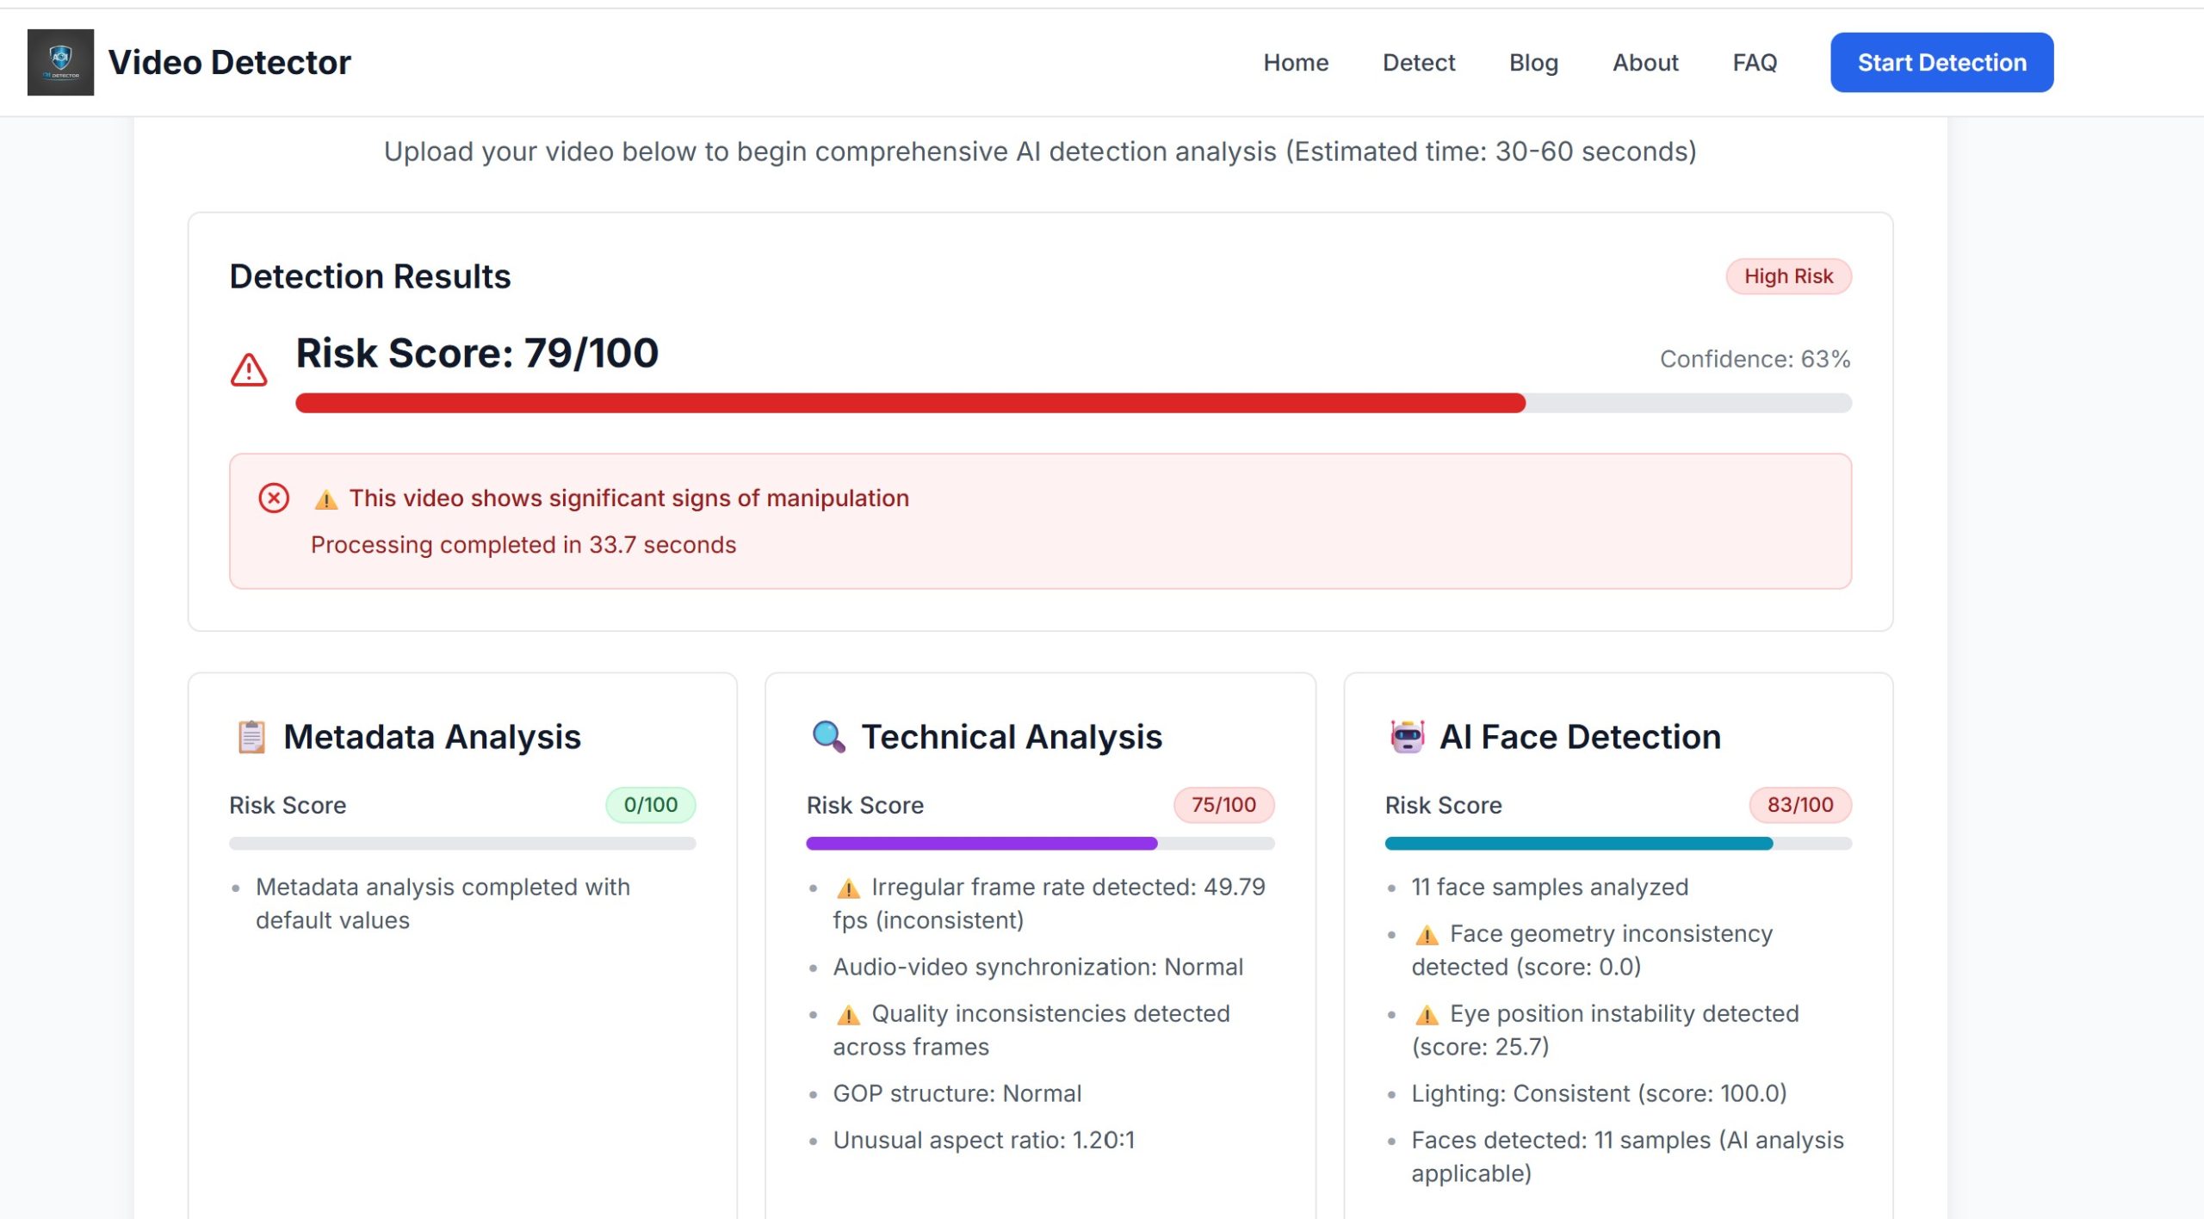Click warning icon beside Face geometry inconsistency

[x=1427, y=935]
